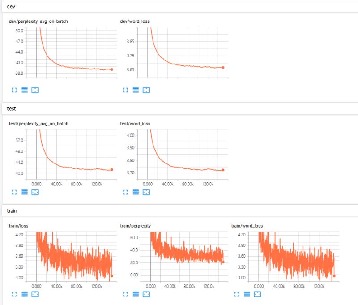
Task: Expand test/word_loss chart to fullscreen
Action: point(125,192)
